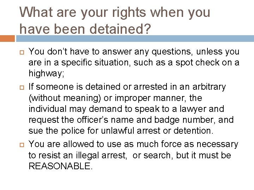Click the word 'lawyer' in second bullet
The image size is (254, 190).
[x=193, y=109]
